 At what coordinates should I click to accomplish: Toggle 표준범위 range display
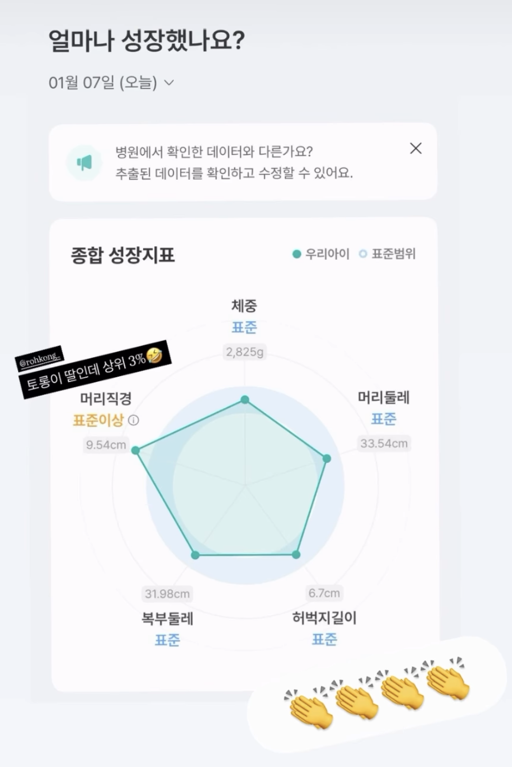point(388,254)
